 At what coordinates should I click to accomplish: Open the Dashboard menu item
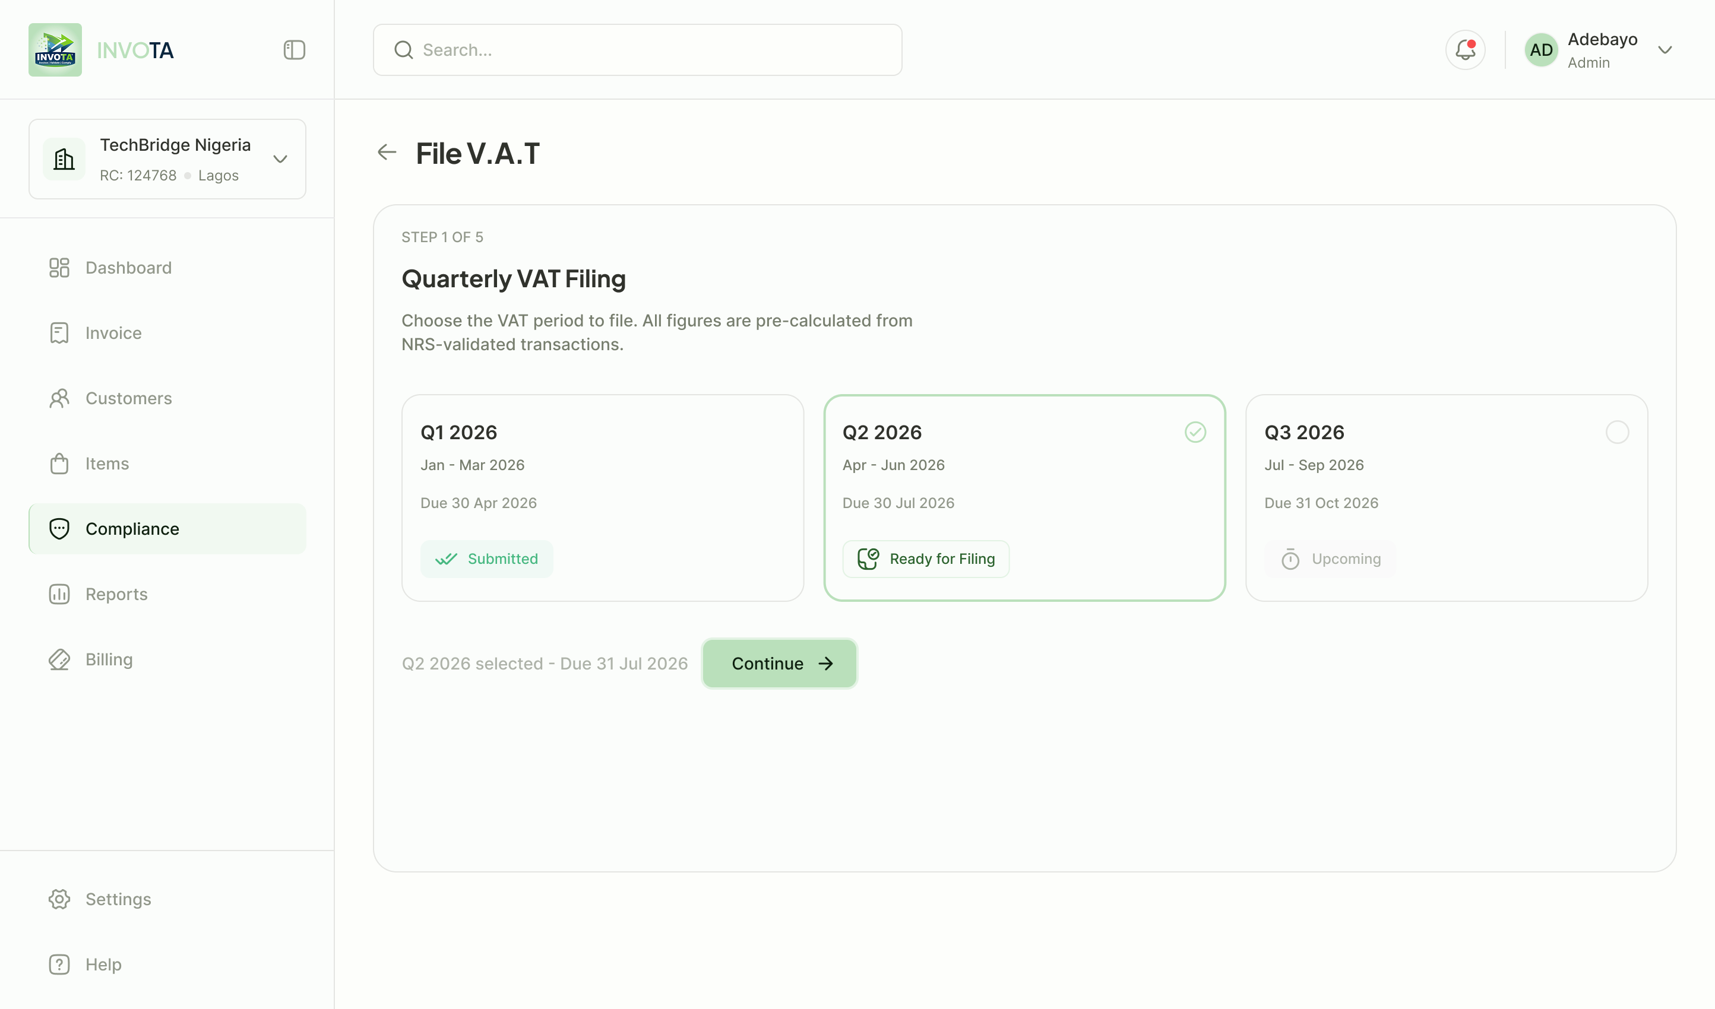click(x=167, y=268)
